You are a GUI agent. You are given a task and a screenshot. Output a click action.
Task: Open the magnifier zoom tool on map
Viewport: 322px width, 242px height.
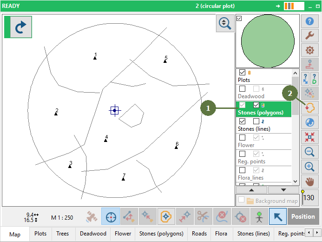pyautogui.click(x=225, y=23)
